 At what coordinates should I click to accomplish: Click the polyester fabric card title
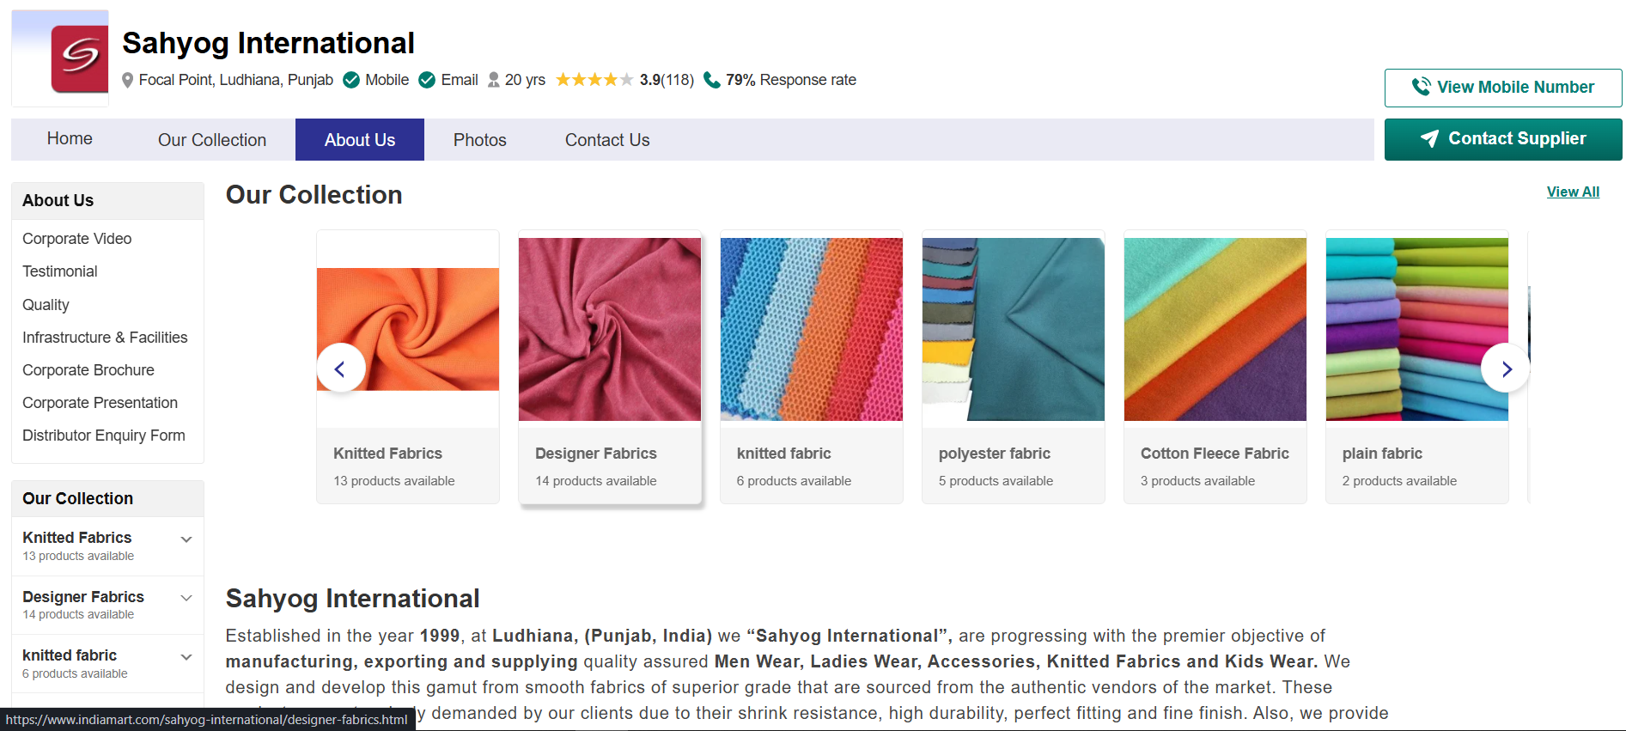[x=995, y=454]
